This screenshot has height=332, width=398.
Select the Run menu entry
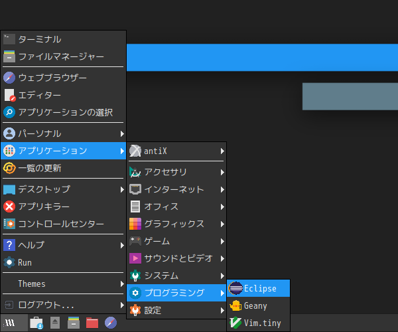[64, 262]
